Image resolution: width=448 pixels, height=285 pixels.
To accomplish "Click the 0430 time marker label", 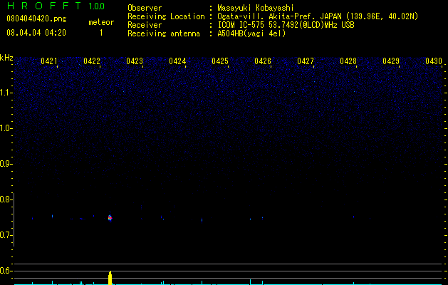I will (434, 61).
